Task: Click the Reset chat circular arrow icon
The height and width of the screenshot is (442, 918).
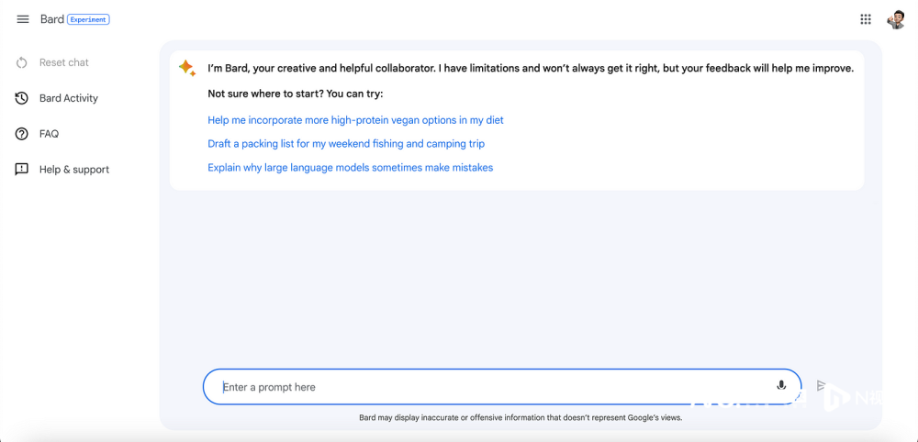Action: (22, 62)
